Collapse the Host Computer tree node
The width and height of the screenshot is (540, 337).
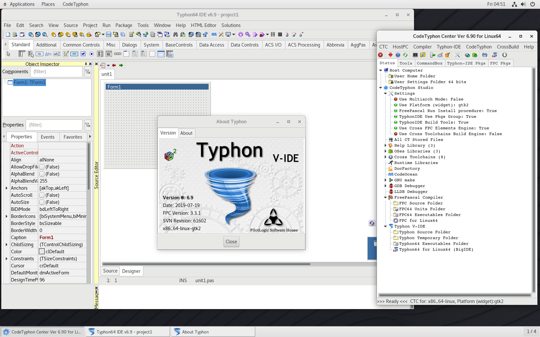[x=381, y=70]
